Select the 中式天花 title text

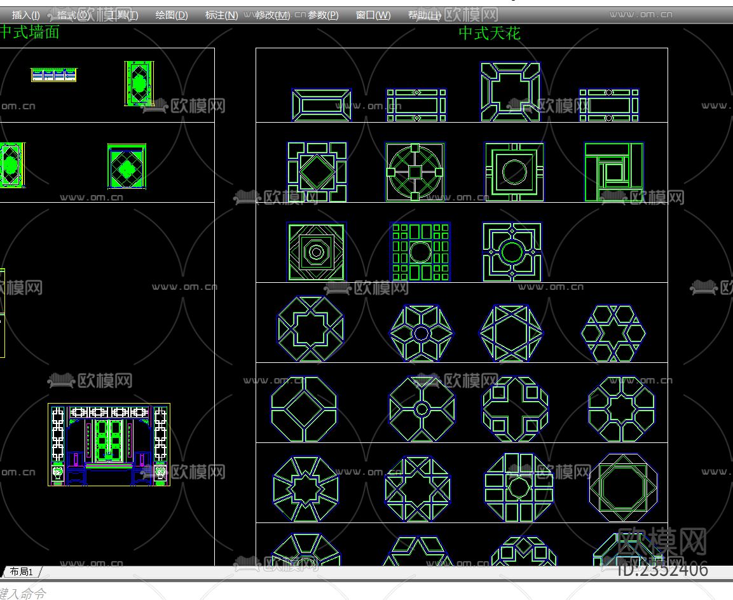tap(490, 33)
